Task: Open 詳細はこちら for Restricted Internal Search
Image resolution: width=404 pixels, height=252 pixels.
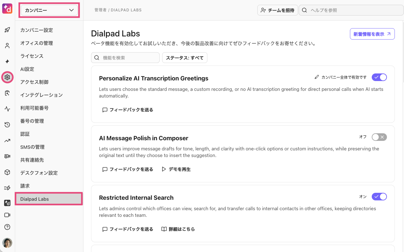Action: 178,229
